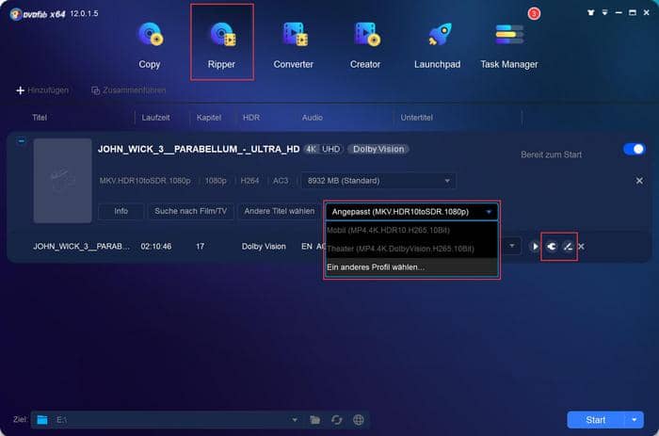This screenshot has height=436, width=659.
Task: Open the 8932 MB (Standard) size dropdown
Action: click(x=378, y=181)
